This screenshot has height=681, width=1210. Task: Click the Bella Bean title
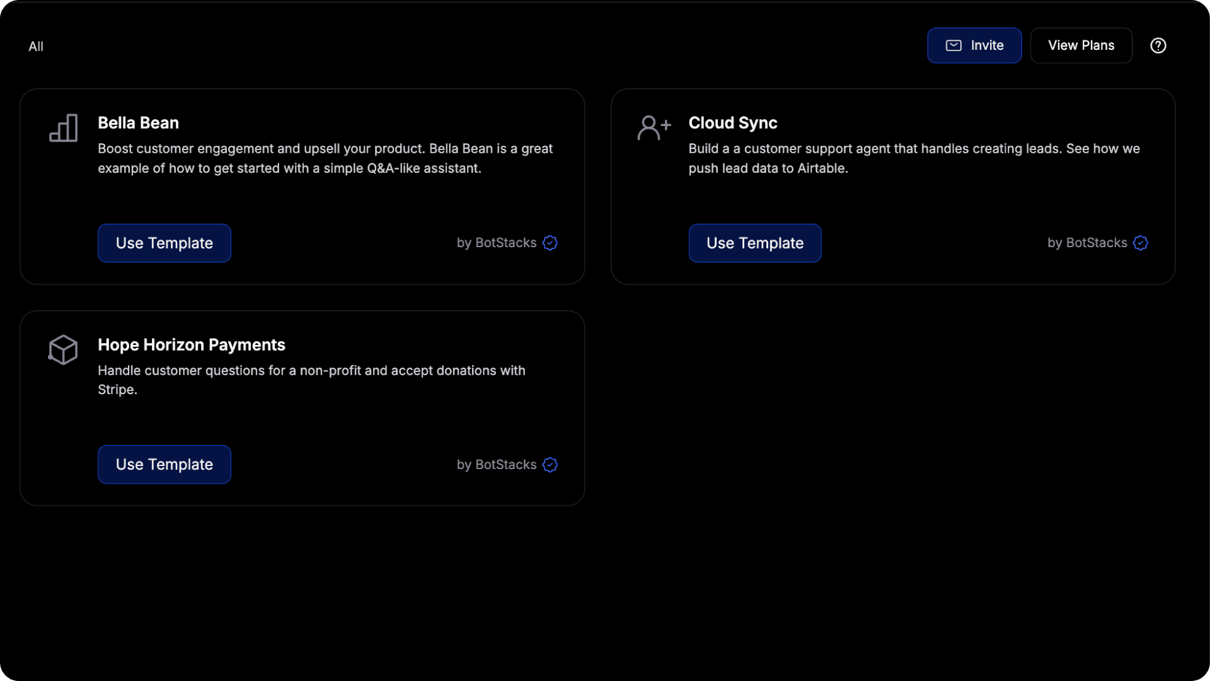(138, 123)
